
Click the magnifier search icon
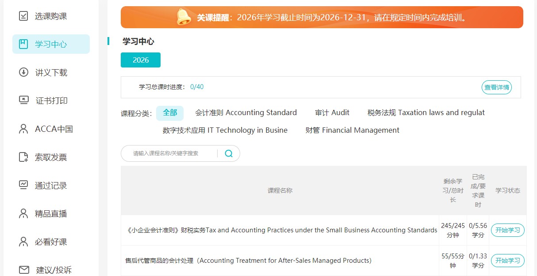click(x=229, y=153)
